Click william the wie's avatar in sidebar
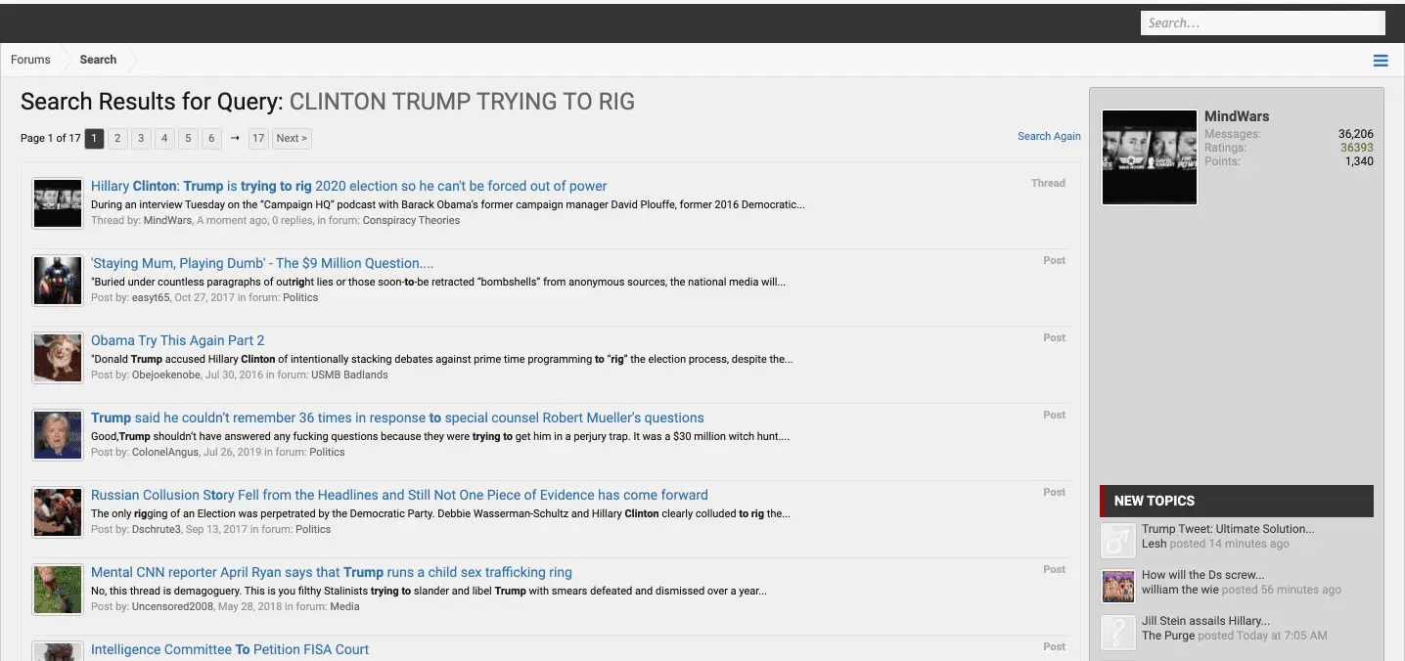 [x=1117, y=586]
